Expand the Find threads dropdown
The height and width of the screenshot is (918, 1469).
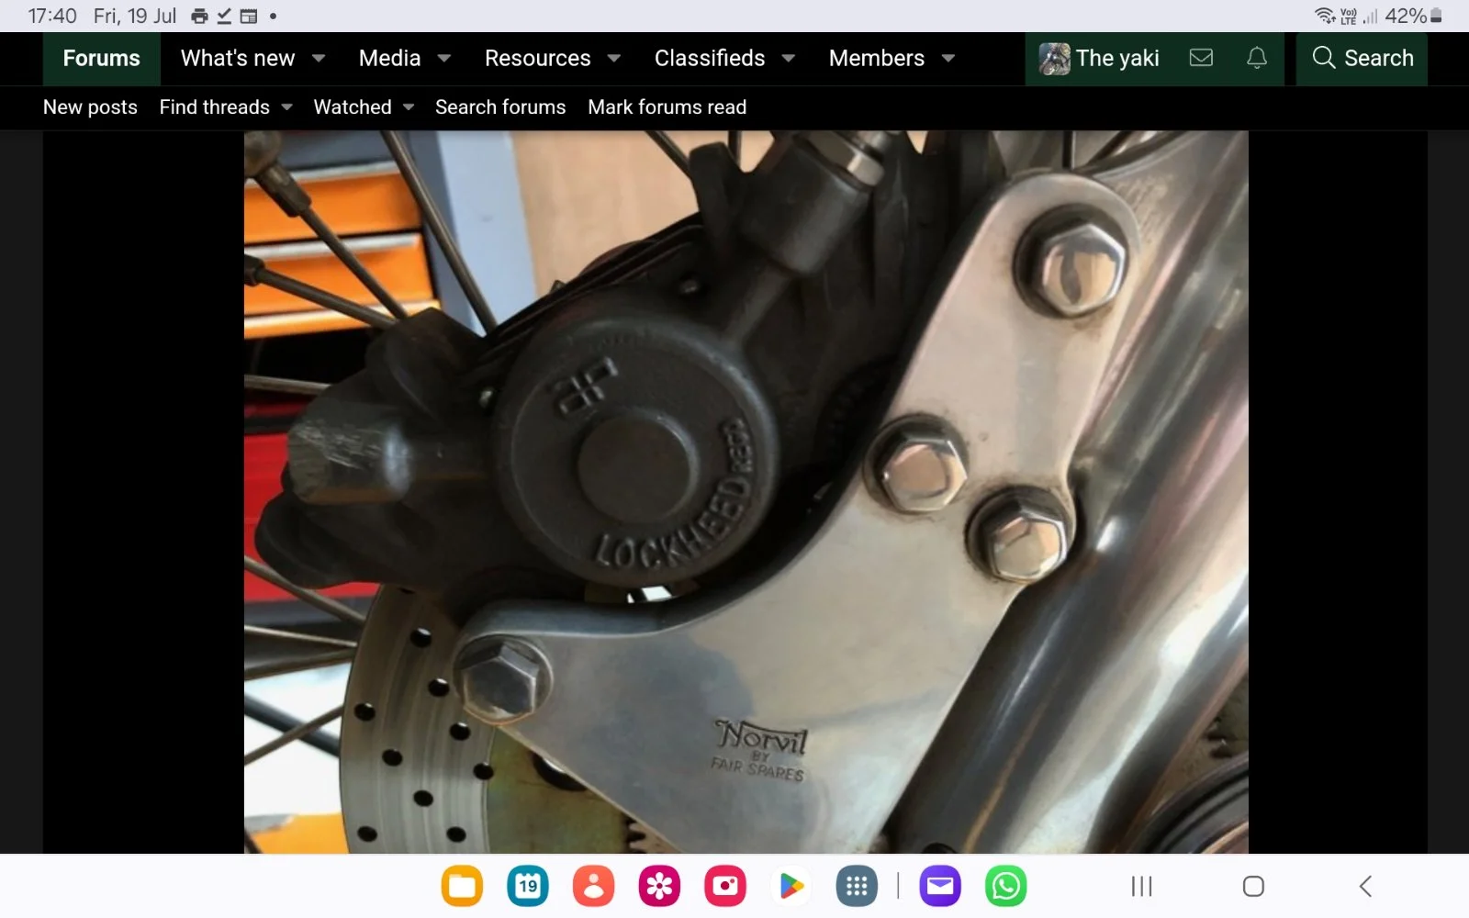286,107
